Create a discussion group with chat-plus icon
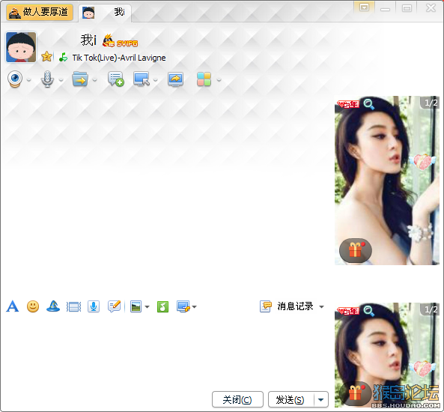This screenshot has width=444, height=412. coord(115,79)
